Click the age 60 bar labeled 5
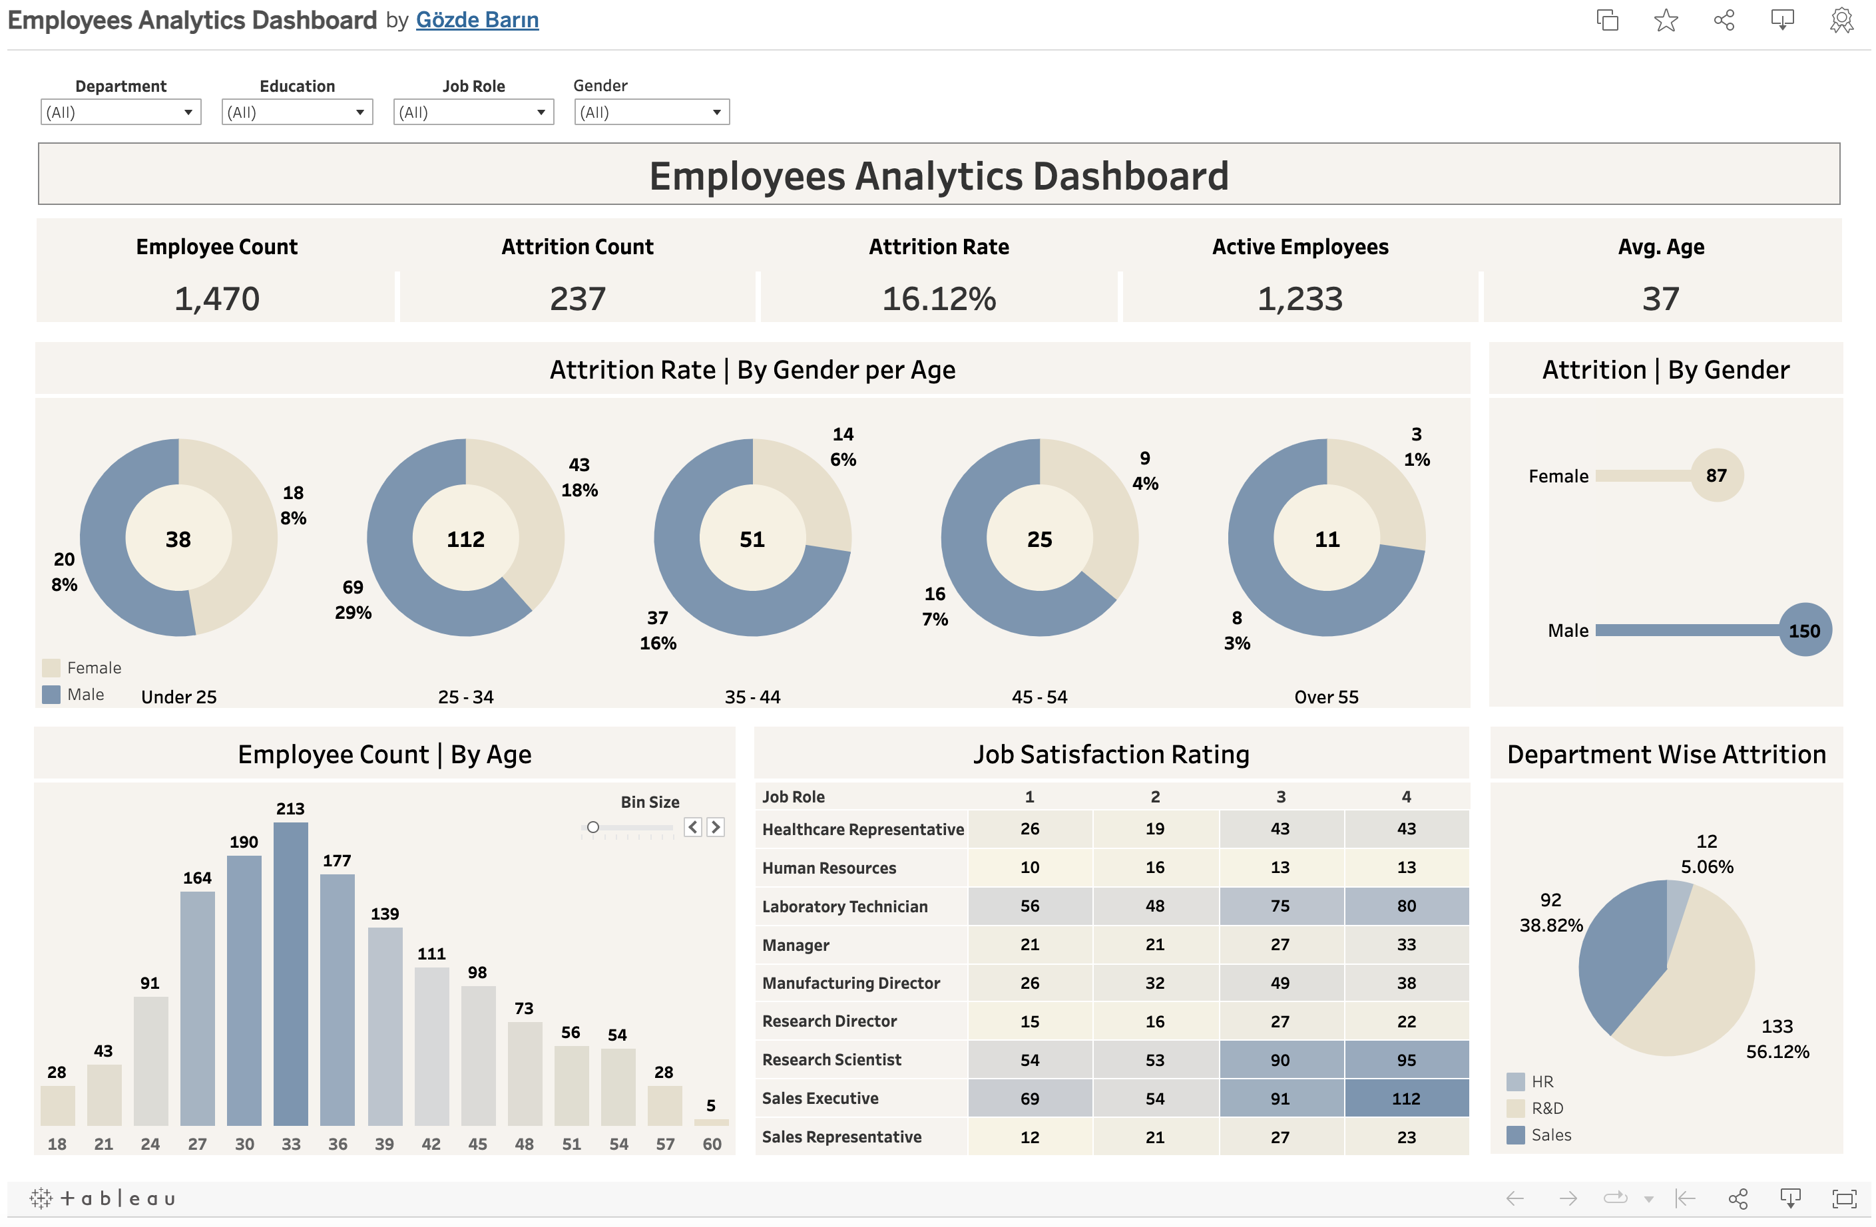Image resolution: width=1876 pixels, height=1227 pixels. tap(712, 1122)
